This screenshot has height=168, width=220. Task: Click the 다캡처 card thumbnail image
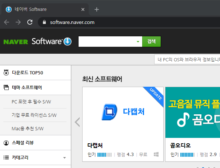click(123, 112)
